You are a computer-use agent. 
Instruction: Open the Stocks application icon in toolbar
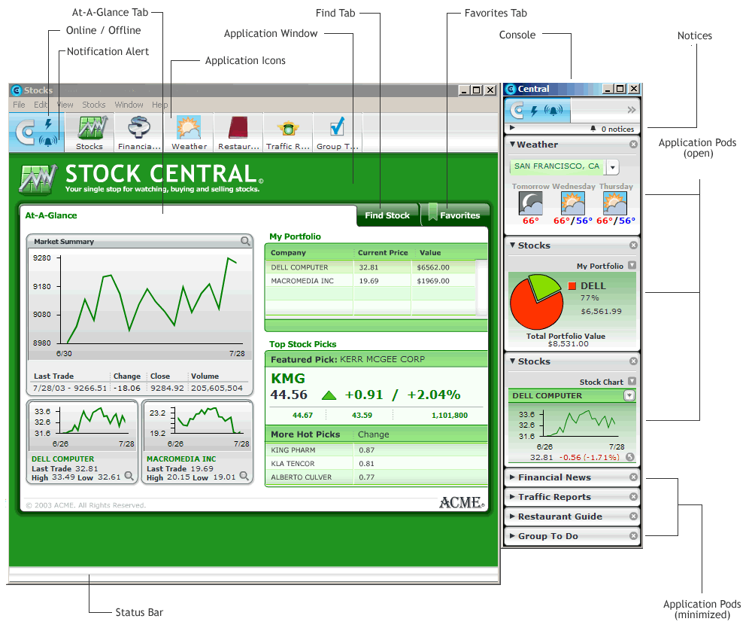89,133
